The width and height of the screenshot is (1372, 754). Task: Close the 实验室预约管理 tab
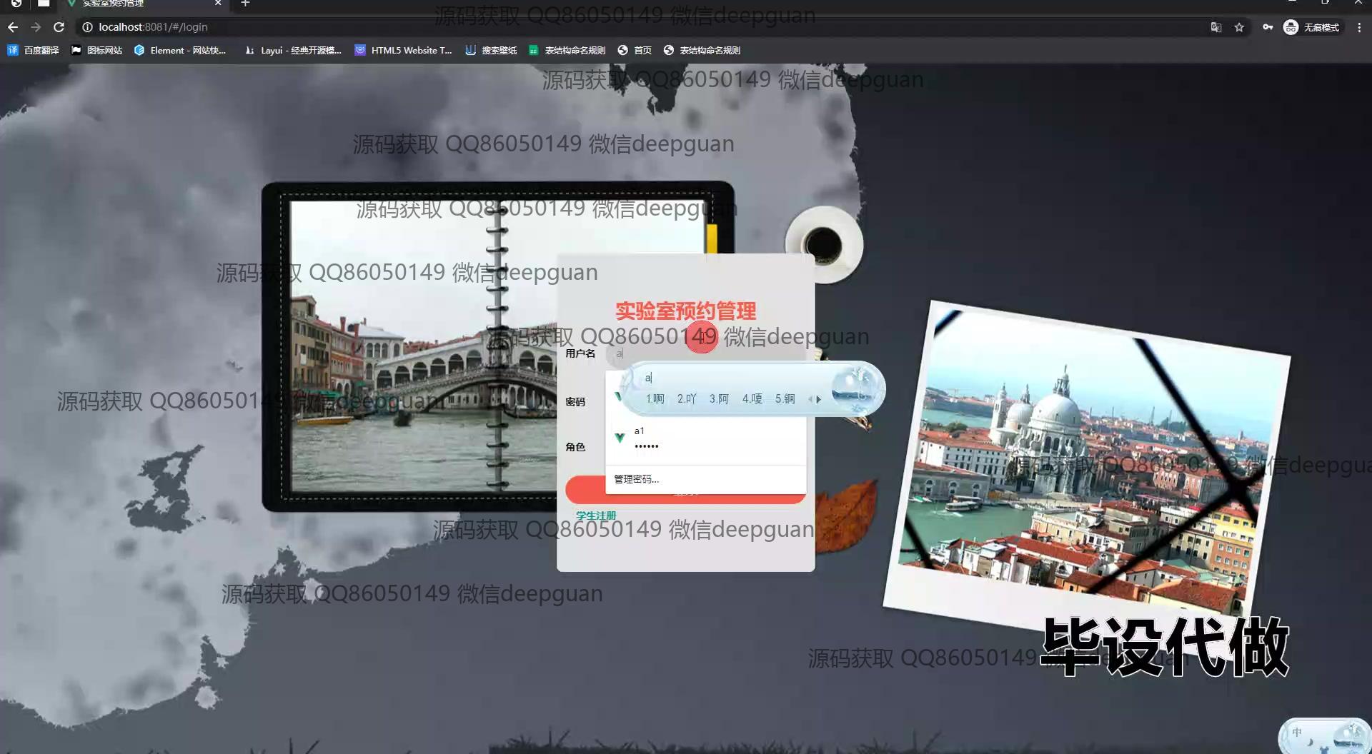[218, 4]
